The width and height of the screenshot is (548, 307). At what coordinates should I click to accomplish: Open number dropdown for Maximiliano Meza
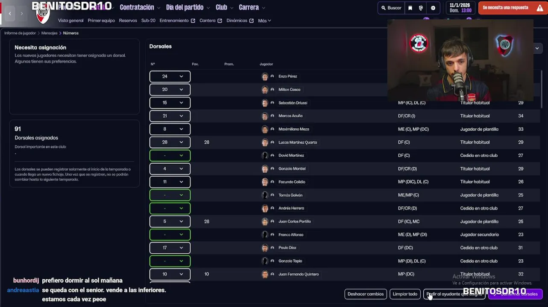click(x=170, y=129)
